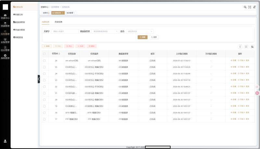Expand 更多 actions for task 22
This screenshot has width=260, height=149.
coord(247,87)
